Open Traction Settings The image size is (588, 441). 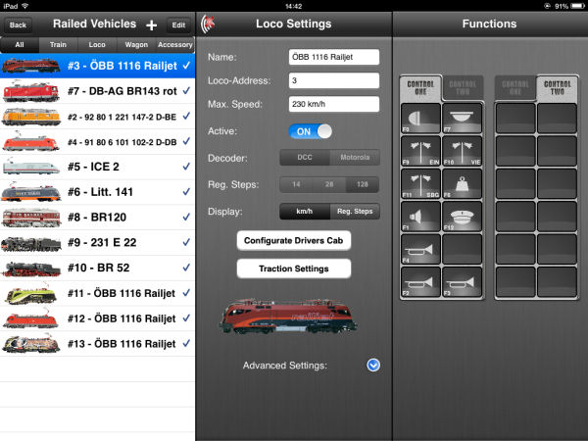coord(294,269)
